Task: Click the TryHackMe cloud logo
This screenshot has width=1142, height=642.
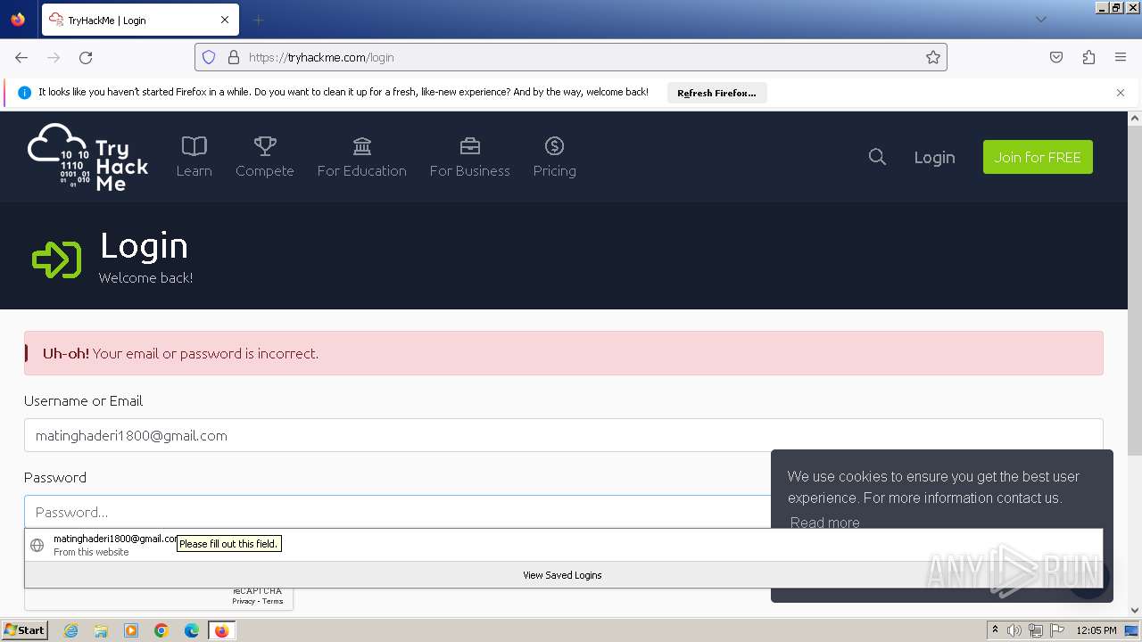Action: [x=87, y=157]
